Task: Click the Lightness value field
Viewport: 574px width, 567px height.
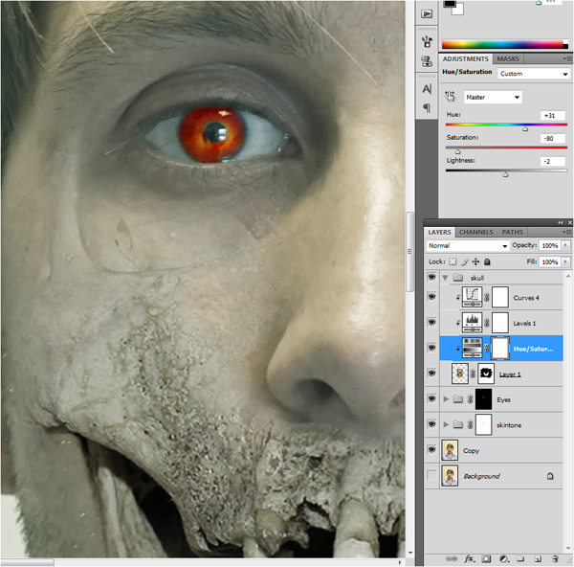Action: 553,161
